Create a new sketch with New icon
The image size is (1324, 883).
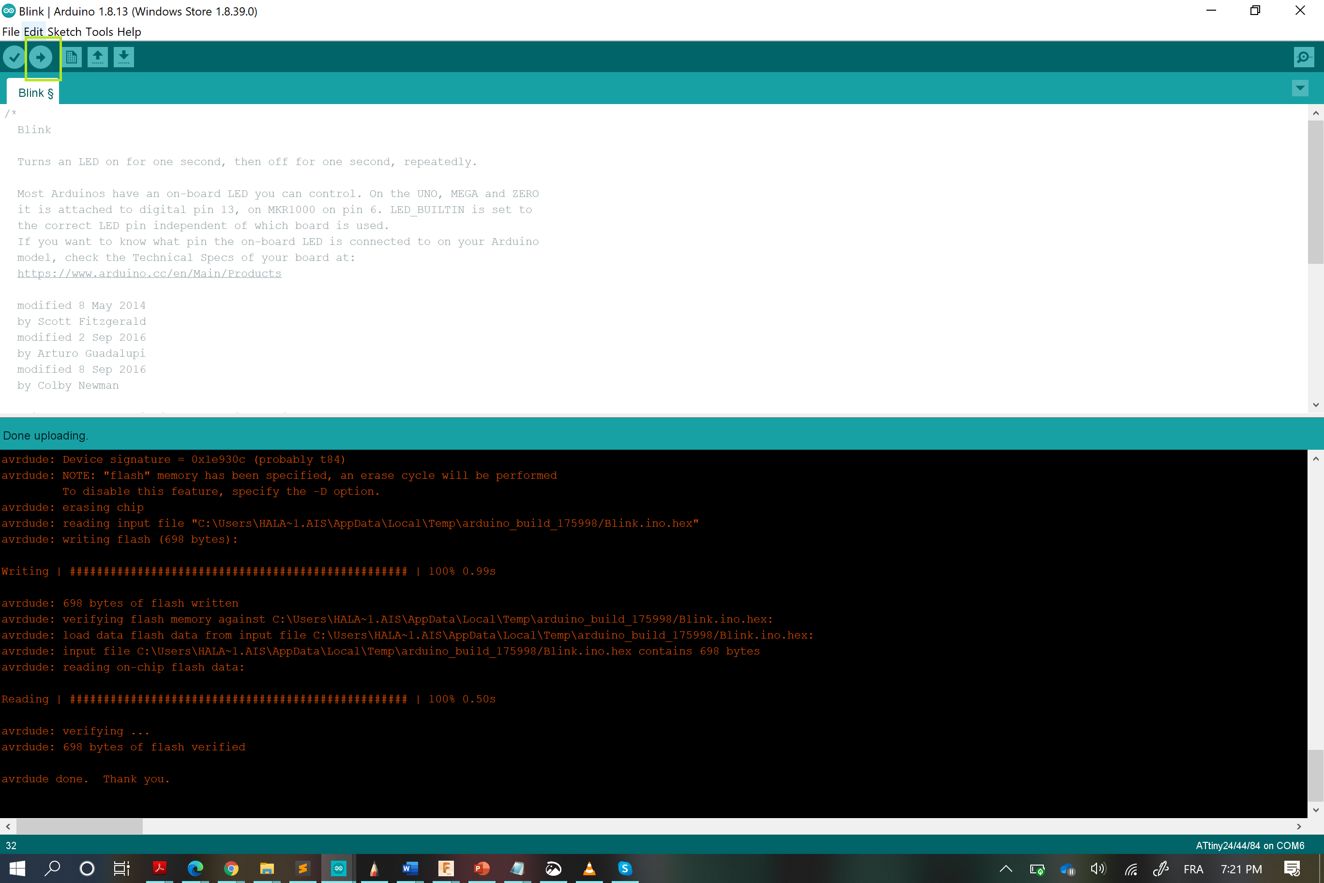tap(72, 57)
